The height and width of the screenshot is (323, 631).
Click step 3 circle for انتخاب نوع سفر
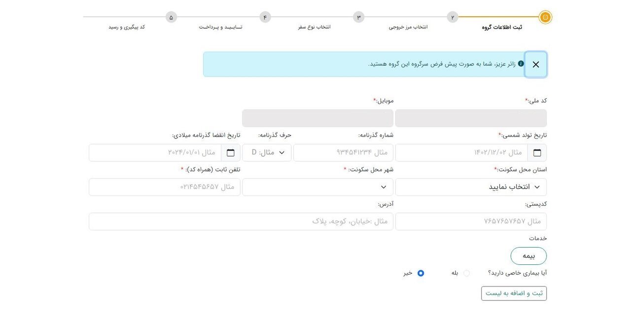pos(358,17)
